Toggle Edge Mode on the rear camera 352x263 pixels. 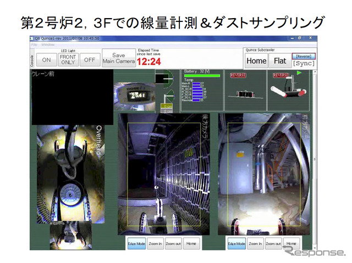(136, 244)
